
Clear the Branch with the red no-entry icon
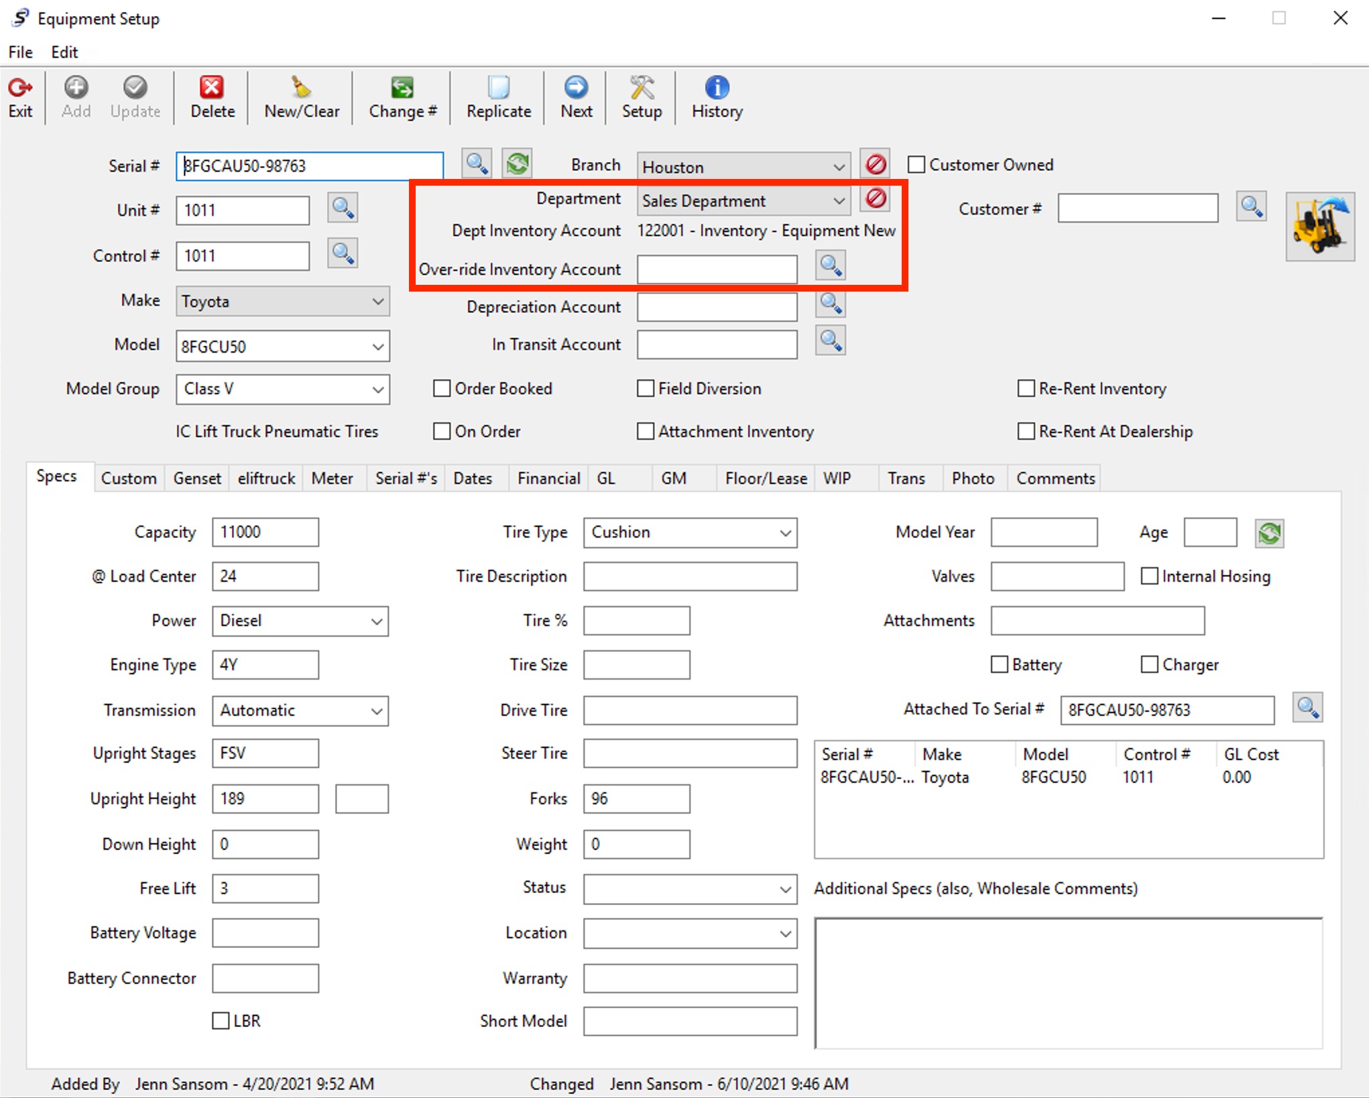point(876,164)
